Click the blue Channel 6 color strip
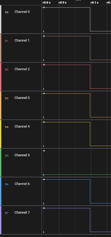Viewport: 111px width, 237px height. coord(1,191)
